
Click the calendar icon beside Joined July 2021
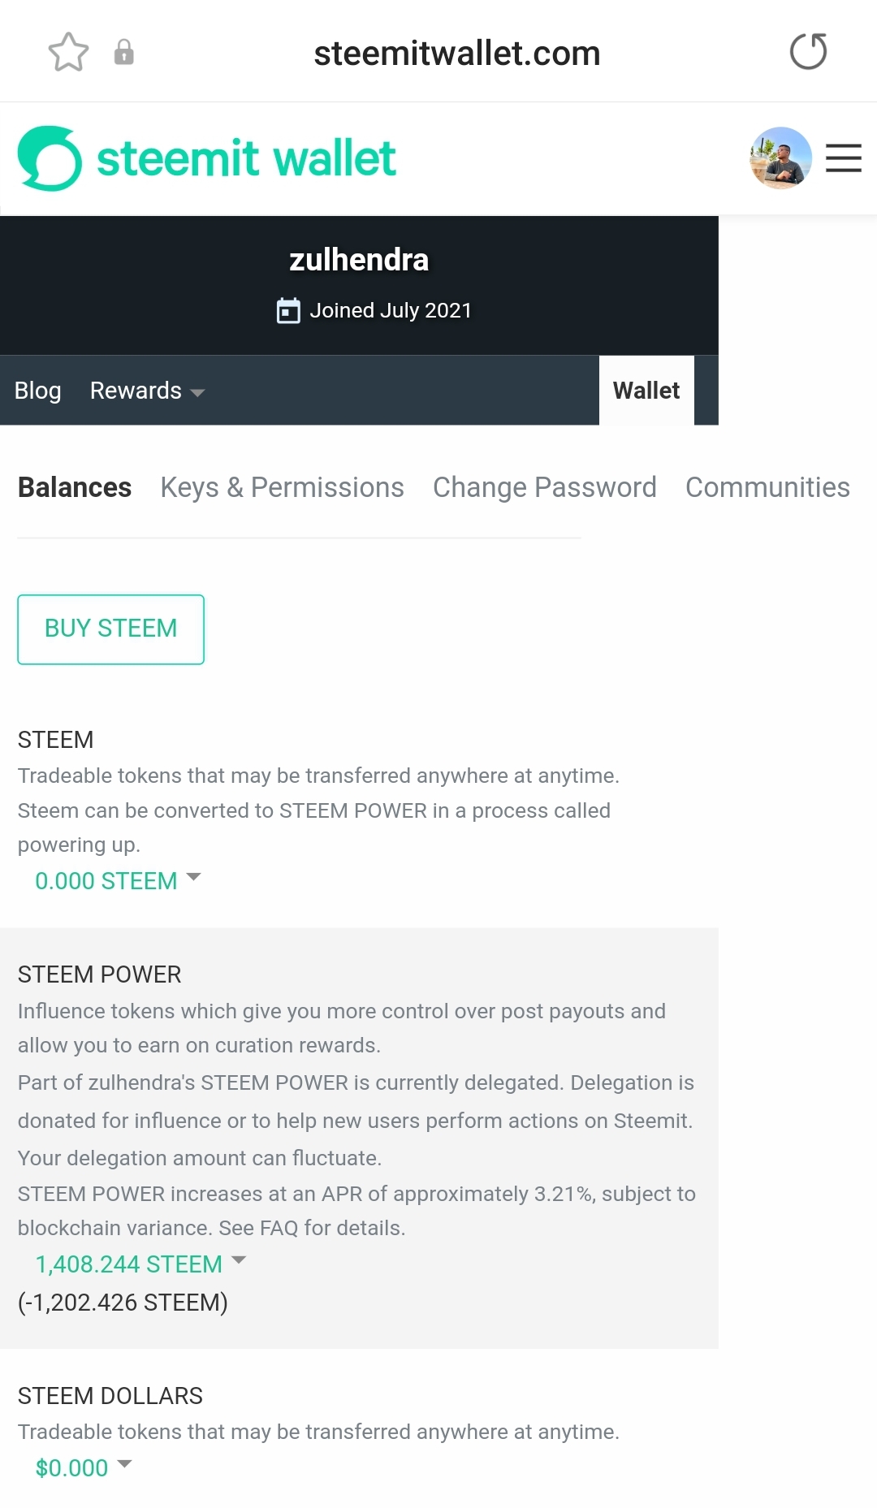coord(288,311)
